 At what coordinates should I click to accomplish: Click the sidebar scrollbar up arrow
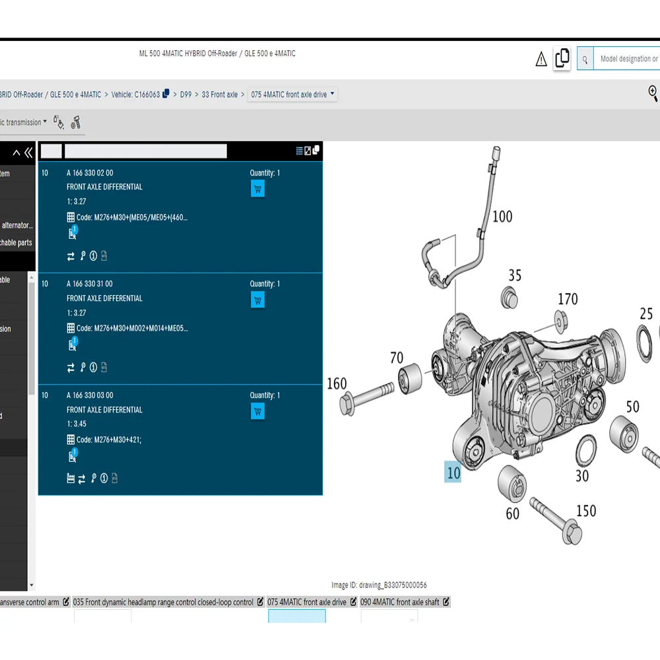[x=32, y=278]
